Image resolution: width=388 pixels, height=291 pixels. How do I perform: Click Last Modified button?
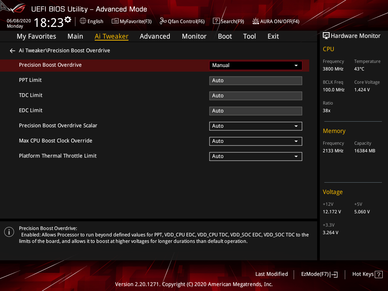pyautogui.click(x=271, y=274)
